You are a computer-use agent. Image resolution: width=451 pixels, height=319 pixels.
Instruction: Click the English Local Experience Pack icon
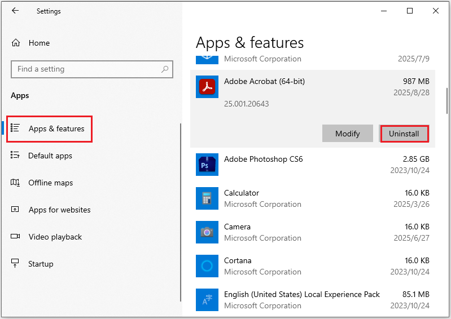pos(207,300)
